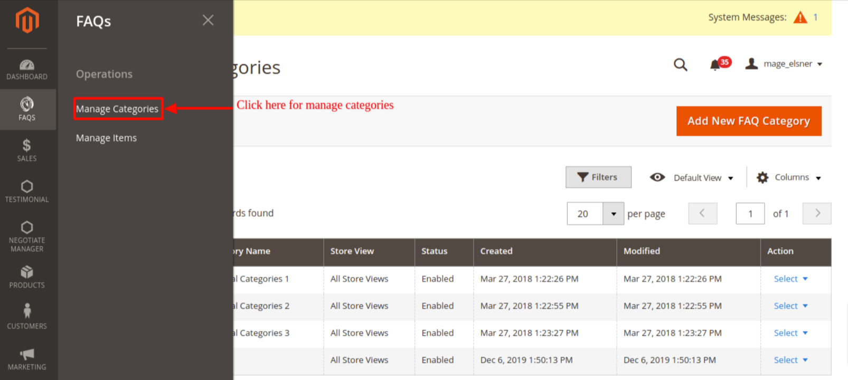This screenshot has height=380, width=848.
Task: Expand the Columns dropdown
Action: pyautogui.click(x=789, y=178)
